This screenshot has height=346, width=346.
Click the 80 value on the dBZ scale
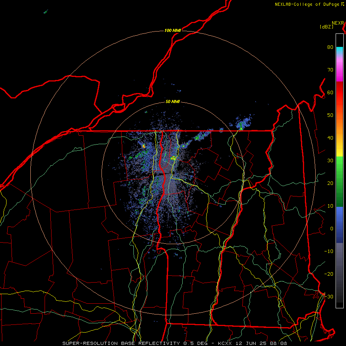[330, 47]
